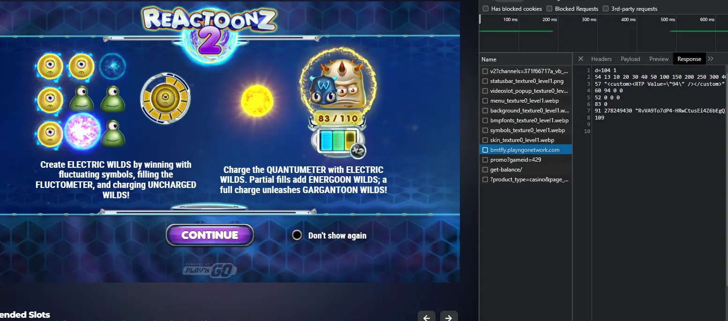728x321 pixels.
Task: Click the next arrow in recommended slots
Action: click(449, 317)
